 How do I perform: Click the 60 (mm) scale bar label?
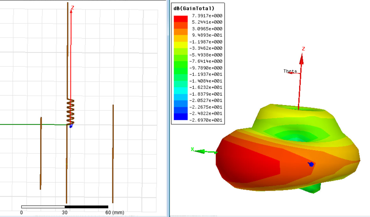pyautogui.click(x=114, y=212)
